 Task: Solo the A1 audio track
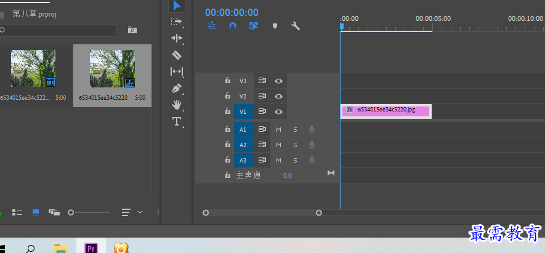point(295,130)
